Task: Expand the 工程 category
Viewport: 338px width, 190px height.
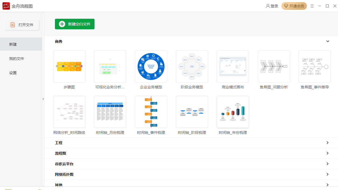Action: point(327,143)
